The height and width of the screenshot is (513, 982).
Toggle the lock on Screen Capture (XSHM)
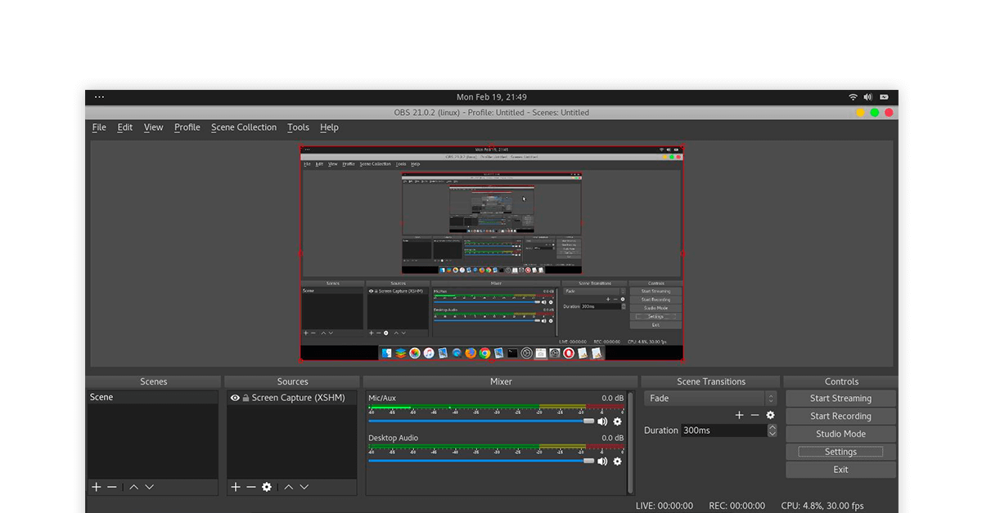pyautogui.click(x=245, y=398)
